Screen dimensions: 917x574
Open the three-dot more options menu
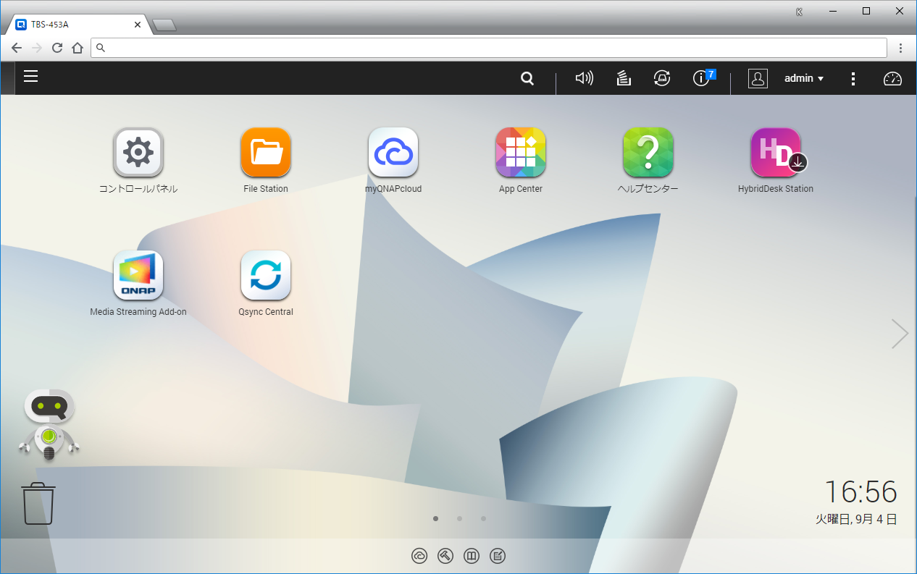[854, 79]
